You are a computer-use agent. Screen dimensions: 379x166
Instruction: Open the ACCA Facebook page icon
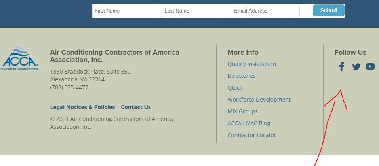341,66
